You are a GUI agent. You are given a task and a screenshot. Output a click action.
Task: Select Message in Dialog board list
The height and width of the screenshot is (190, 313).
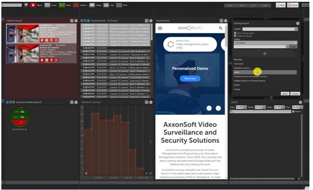point(238,60)
